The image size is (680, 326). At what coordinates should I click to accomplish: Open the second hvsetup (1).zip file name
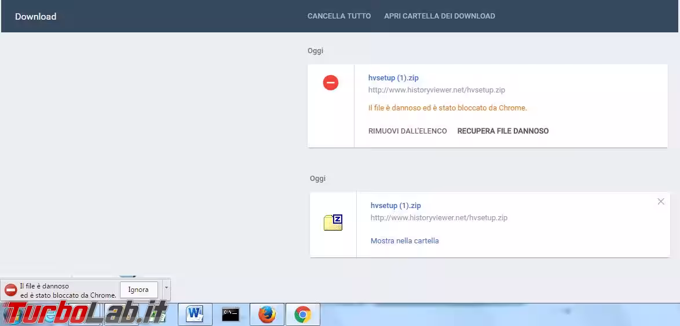tap(396, 205)
